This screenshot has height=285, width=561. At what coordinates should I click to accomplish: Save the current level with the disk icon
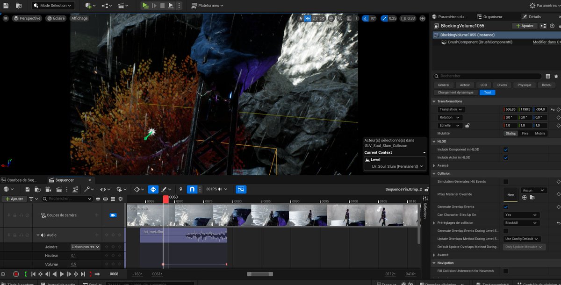pyautogui.click(x=6, y=6)
